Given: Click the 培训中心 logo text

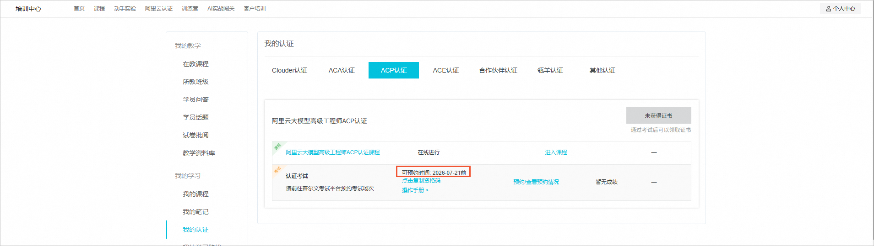Looking at the screenshot, I should pos(28,9).
